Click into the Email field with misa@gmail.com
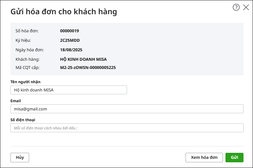253x168 pixels. click(x=127, y=109)
